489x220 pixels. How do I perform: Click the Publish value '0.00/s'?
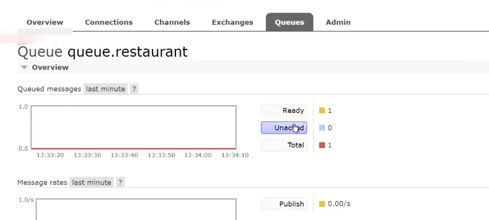pos(339,204)
